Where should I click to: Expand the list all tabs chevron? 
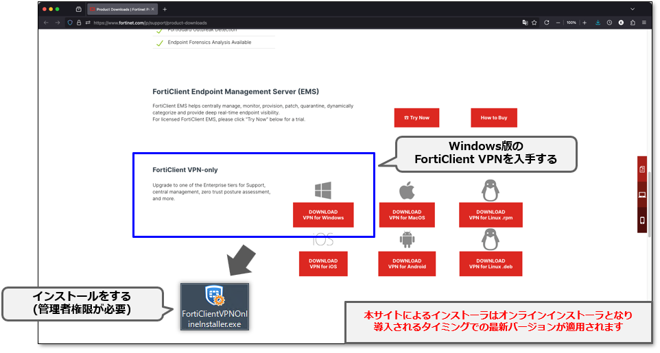632,10
